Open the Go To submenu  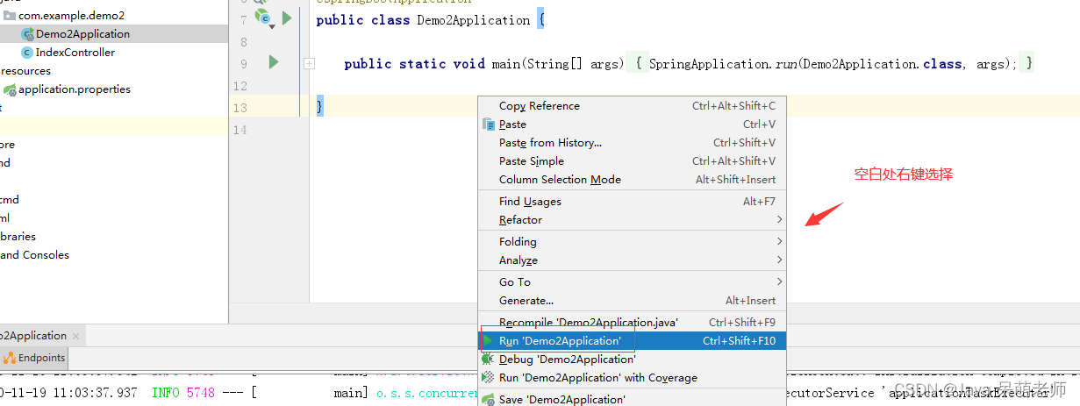632,281
